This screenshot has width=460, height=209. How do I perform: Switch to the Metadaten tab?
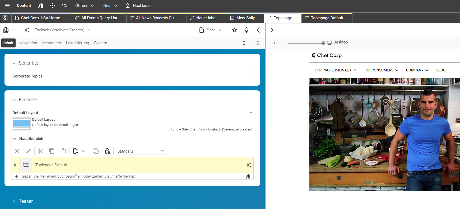52,43
